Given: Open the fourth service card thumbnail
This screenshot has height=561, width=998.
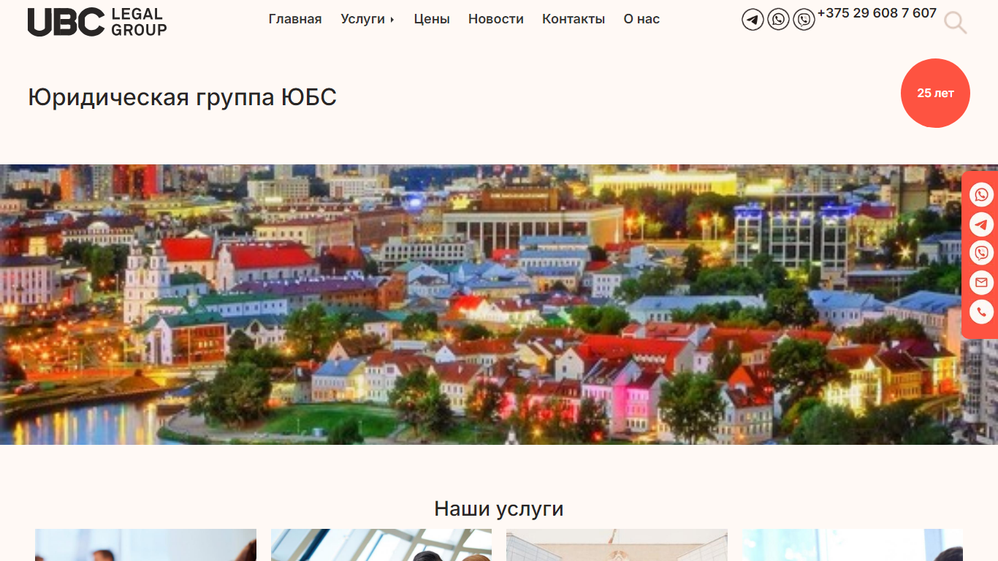Looking at the screenshot, I should (x=853, y=545).
